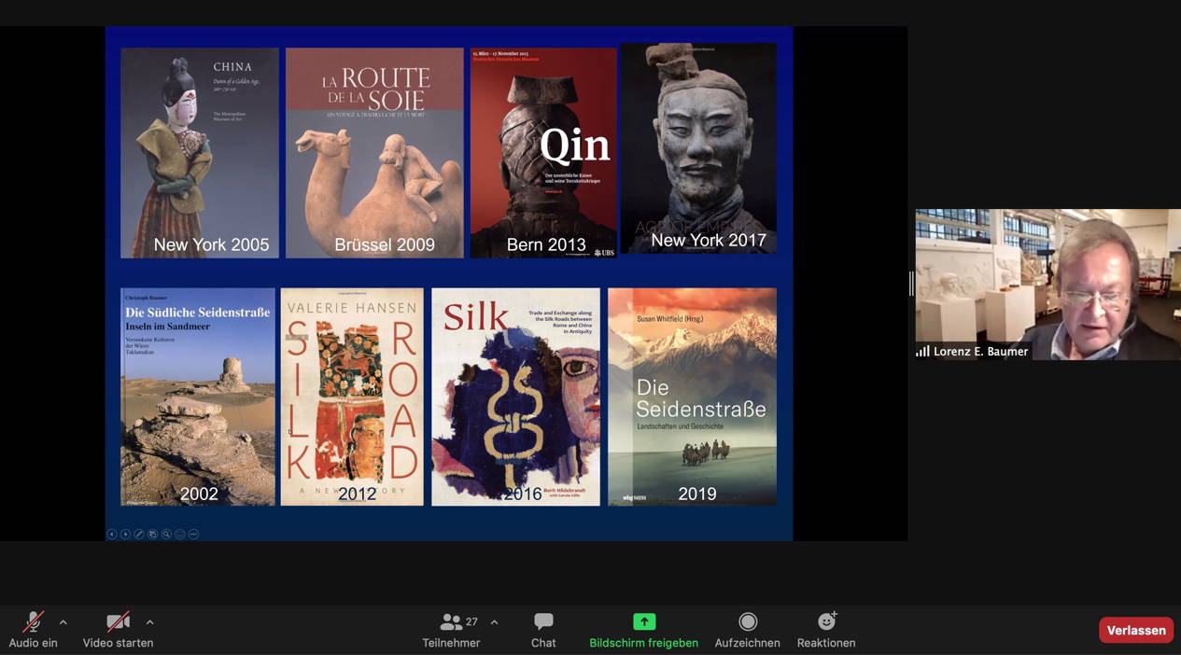
Task: Click the sixth slideshow control icon, left of the three dots
Action: [x=180, y=535]
